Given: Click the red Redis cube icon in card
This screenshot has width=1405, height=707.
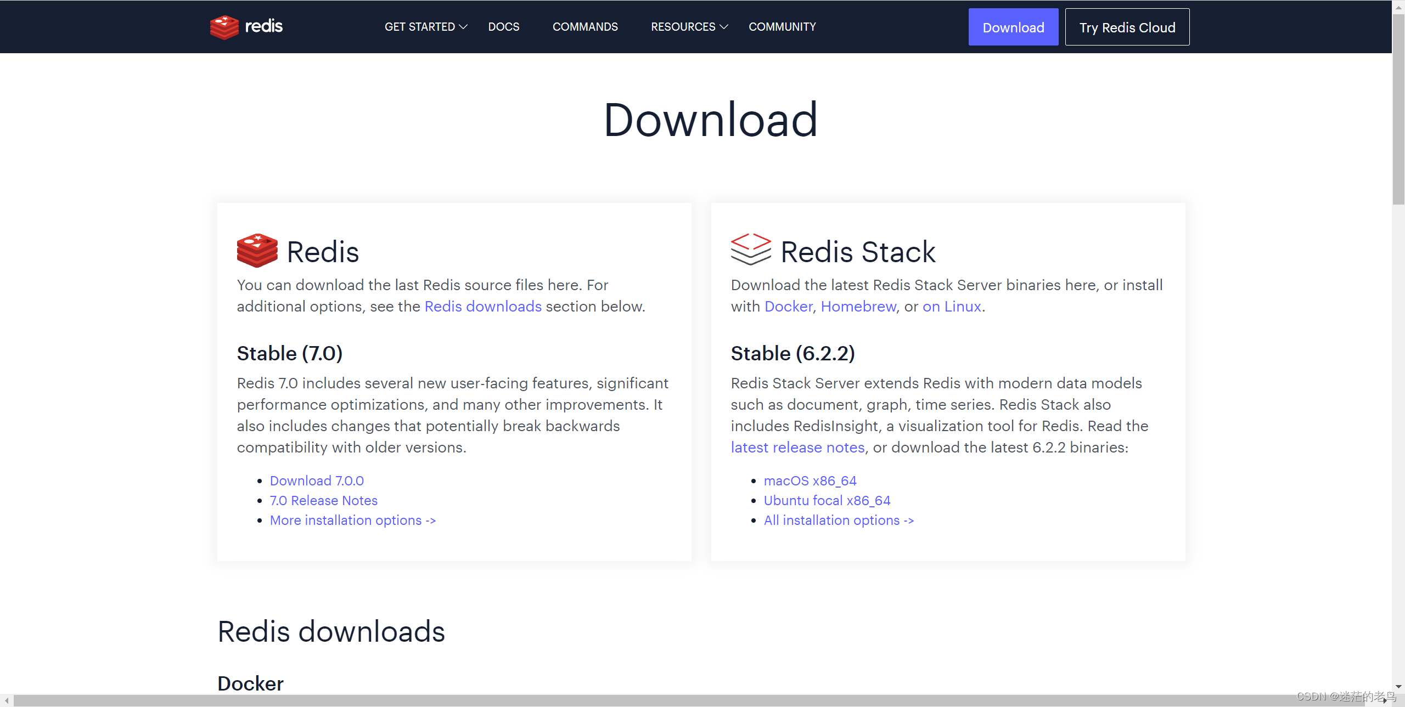Looking at the screenshot, I should pyautogui.click(x=257, y=251).
